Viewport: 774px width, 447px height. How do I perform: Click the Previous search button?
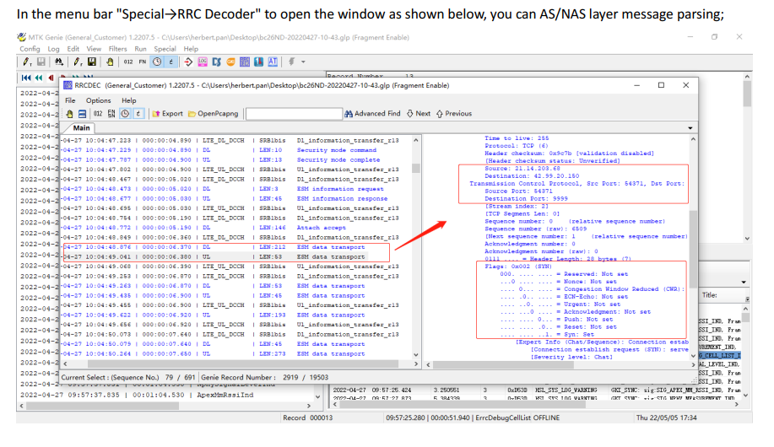point(454,114)
